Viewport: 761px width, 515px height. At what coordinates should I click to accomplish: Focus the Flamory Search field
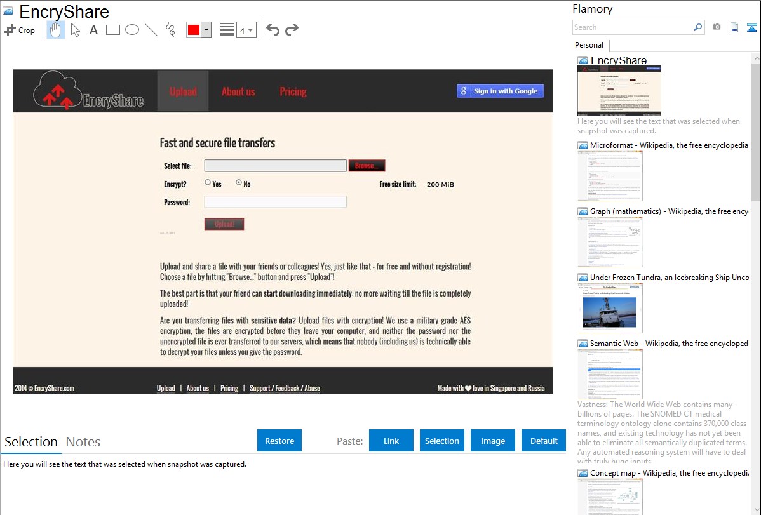(633, 27)
